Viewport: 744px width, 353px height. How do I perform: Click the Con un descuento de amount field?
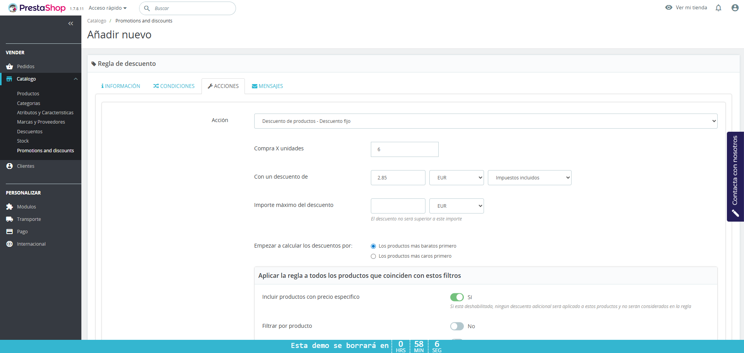[398, 177]
